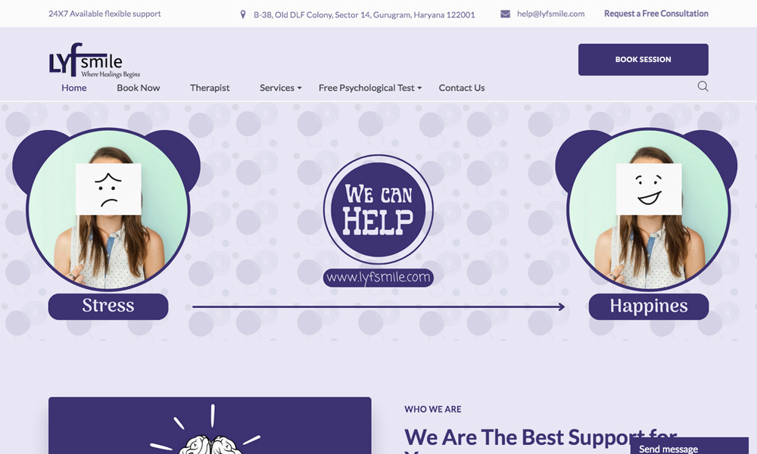This screenshot has width=757, height=454.
Task: Click the www.lyfsmile.com banner label
Action: (x=378, y=278)
